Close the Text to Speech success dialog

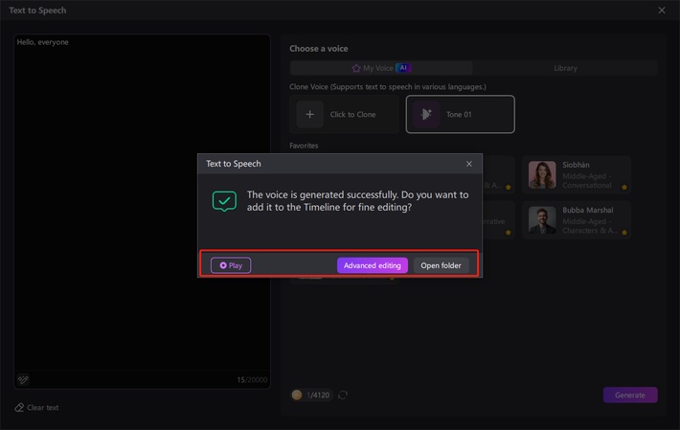click(469, 164)
